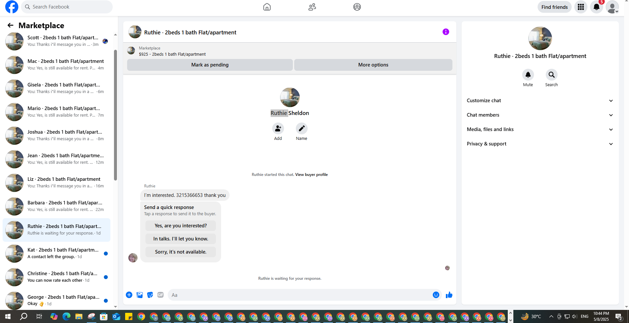
Task: Open the Christine conversation
Action: click(x=56, y=277)
